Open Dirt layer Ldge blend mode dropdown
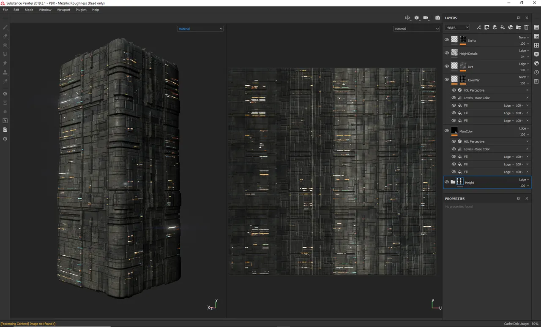 click(524, 64)
